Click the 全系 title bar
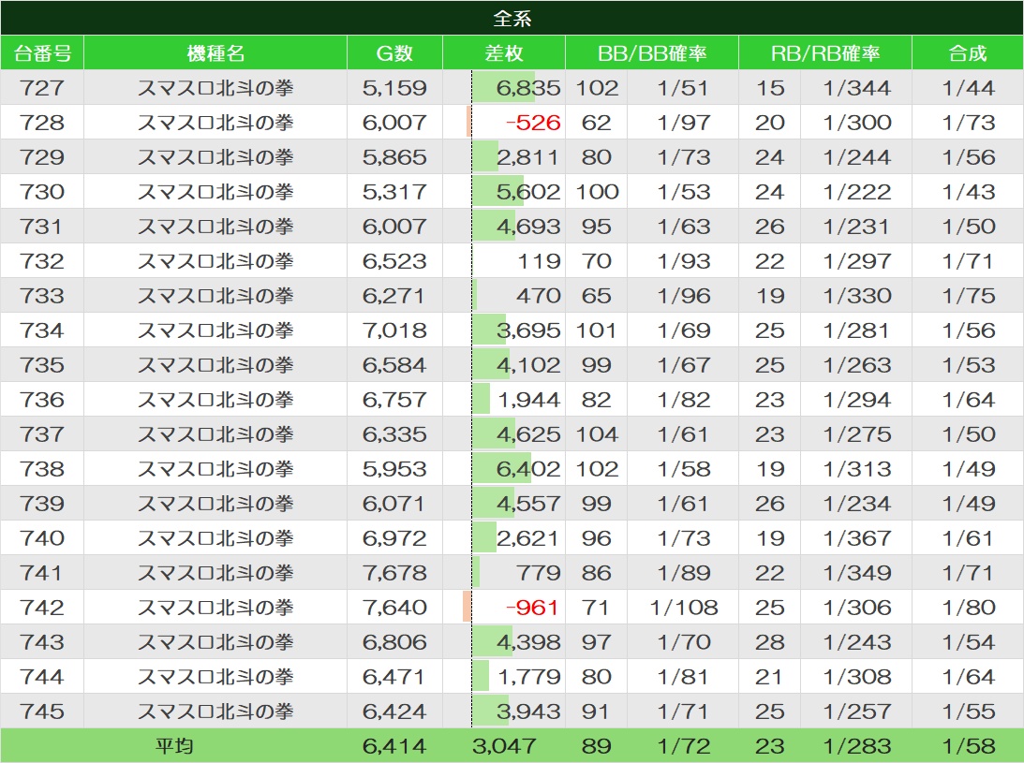This screenshot has height=763, width=1024. point(512,18)
